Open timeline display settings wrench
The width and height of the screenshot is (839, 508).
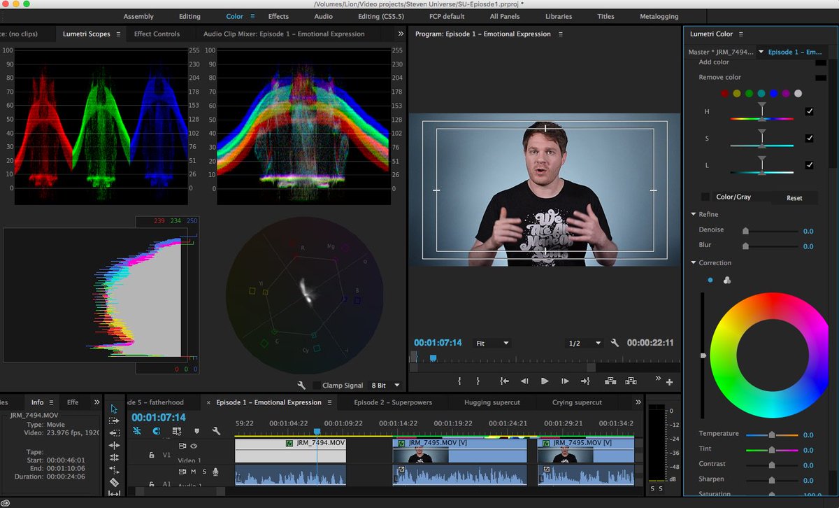click(217, 432)
